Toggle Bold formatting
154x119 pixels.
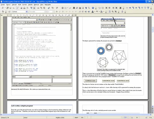pos(57,11)
